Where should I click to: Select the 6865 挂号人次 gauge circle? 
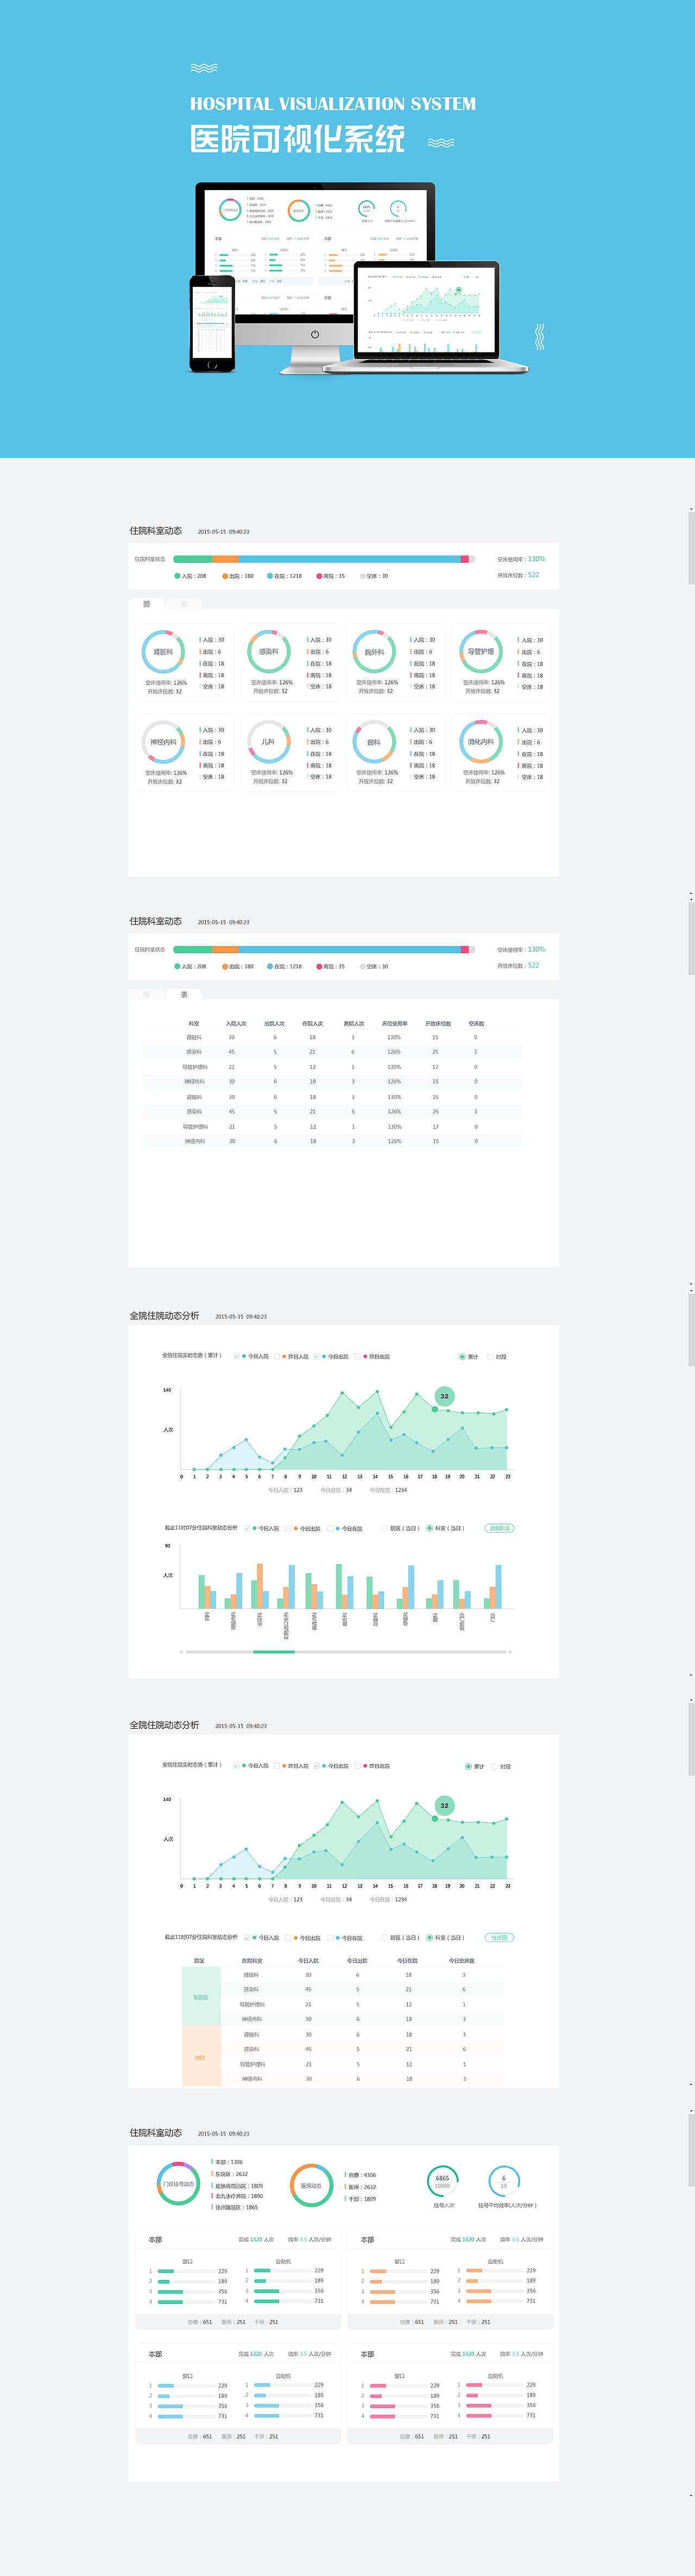click(442, 2180)
